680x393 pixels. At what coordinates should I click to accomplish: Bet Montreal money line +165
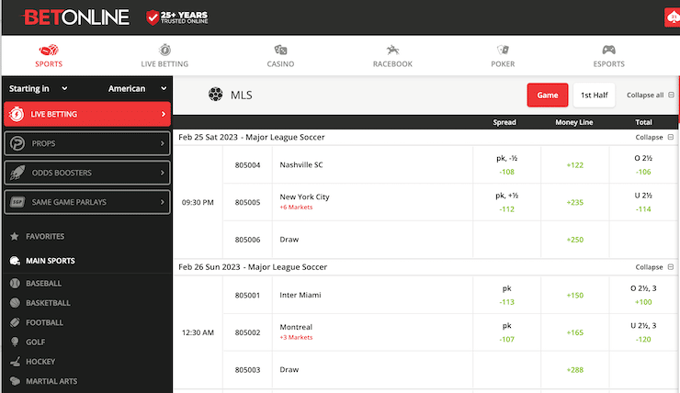click(x=575, y=332)
